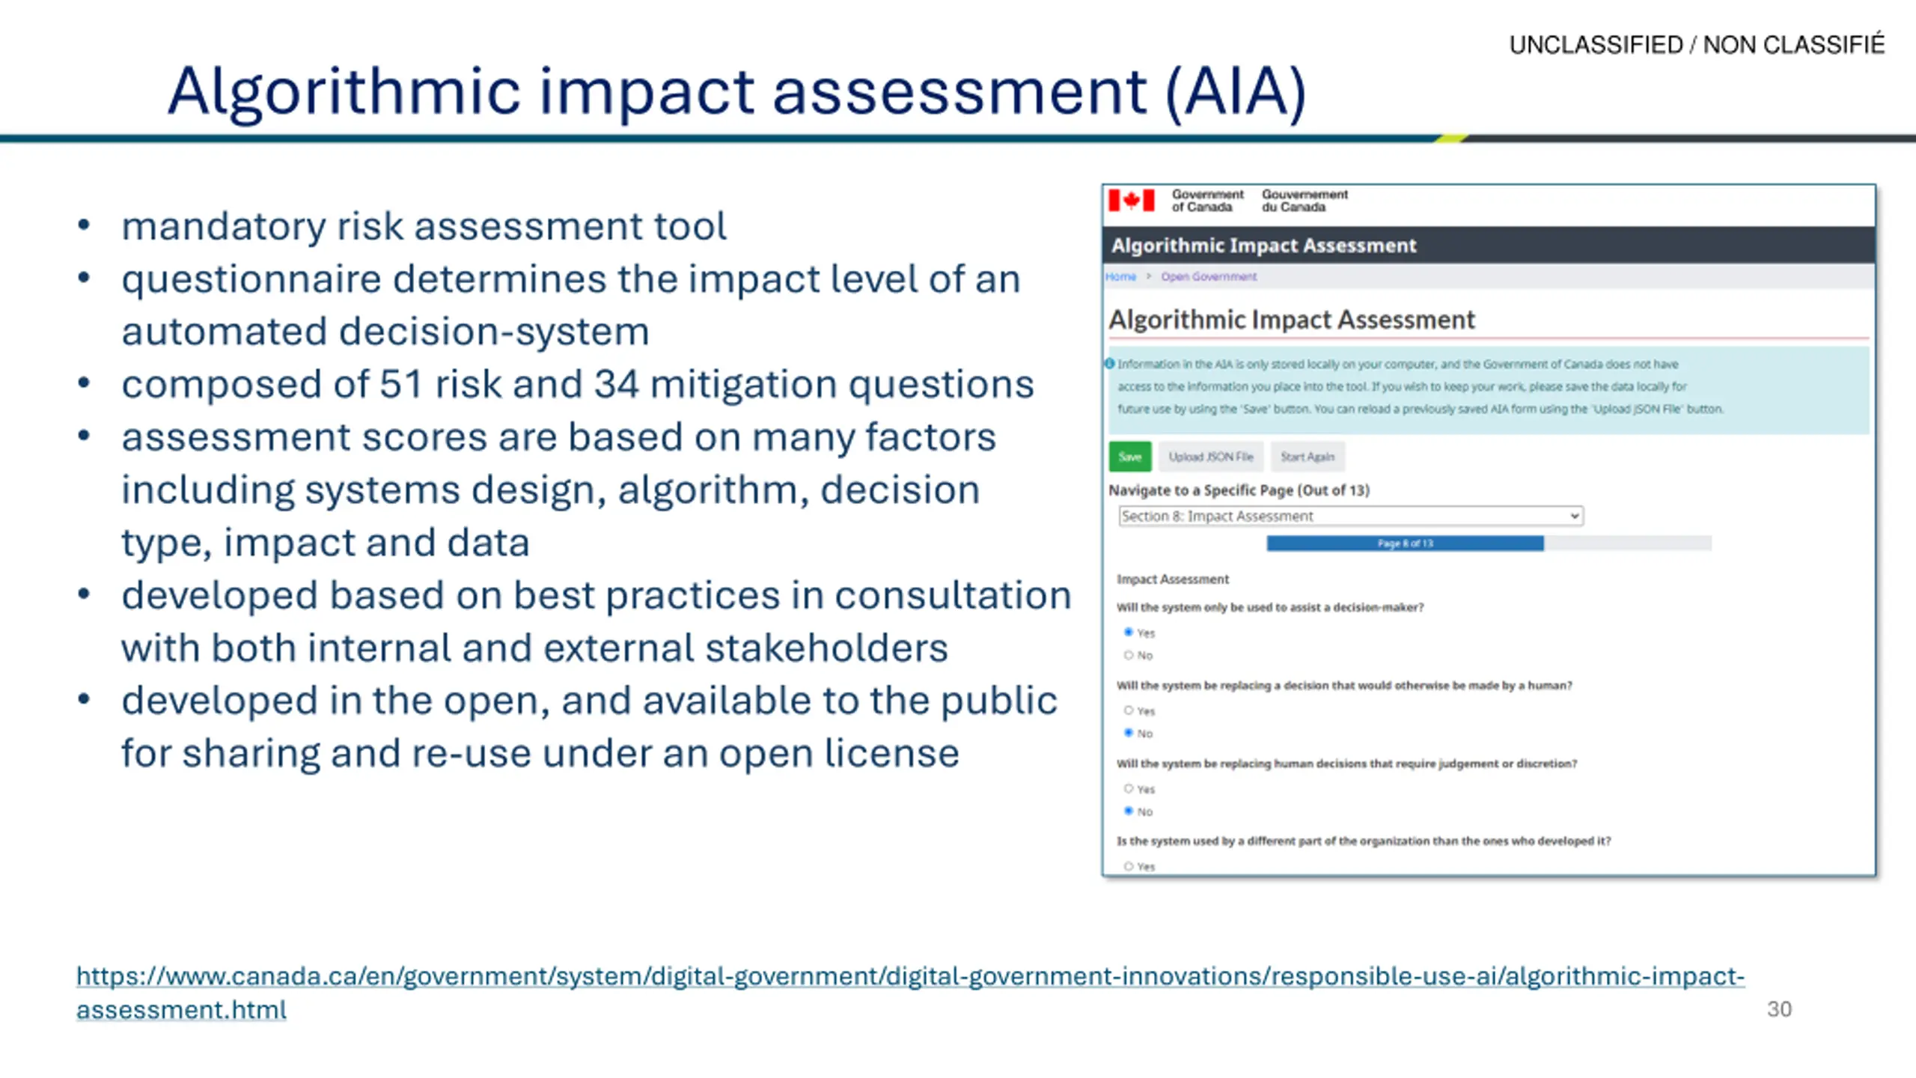The image size is (1916, 1078).
Task: Choose Yes for judgement or discretion question
Action: point(1129,788)
